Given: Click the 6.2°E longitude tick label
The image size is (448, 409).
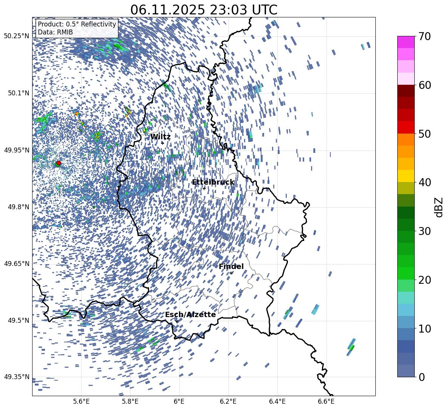Looking at the screenshot, I should click(228, 401).
